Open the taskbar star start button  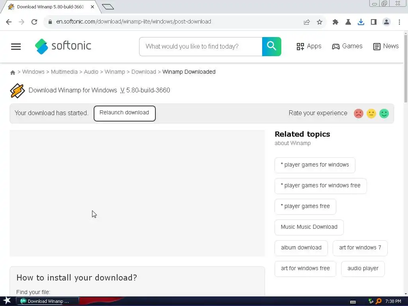point(7,301)
